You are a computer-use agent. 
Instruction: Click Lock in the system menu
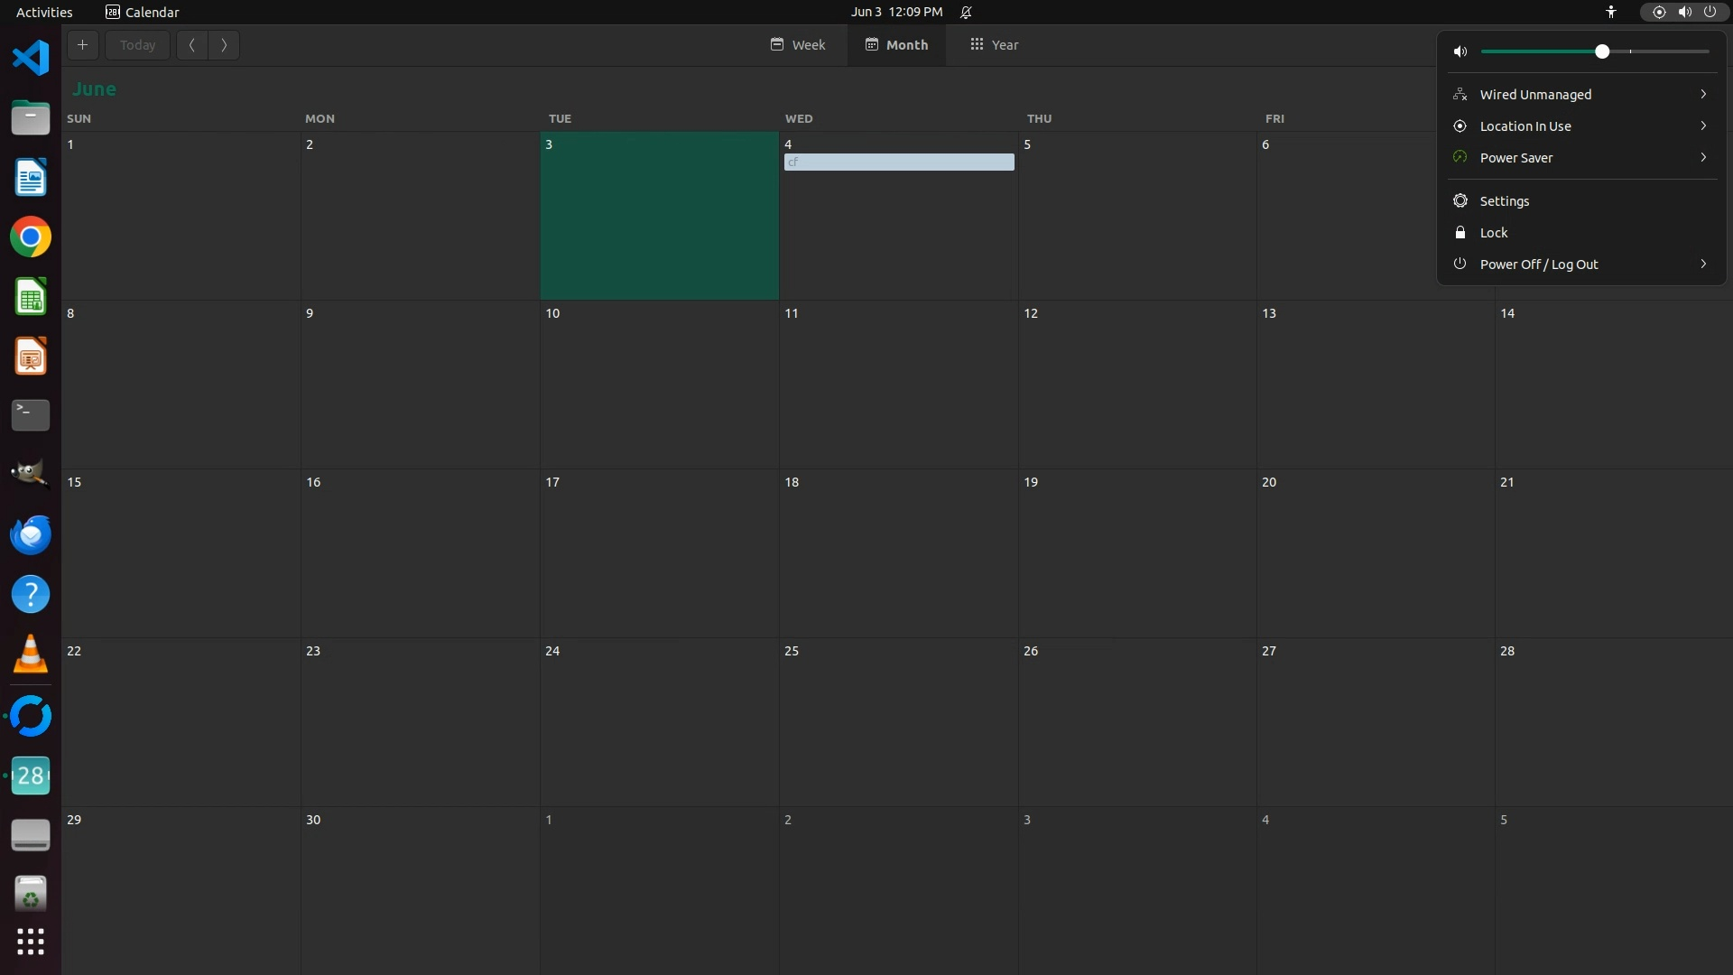pyautogui.click(x=1493, y=233)
